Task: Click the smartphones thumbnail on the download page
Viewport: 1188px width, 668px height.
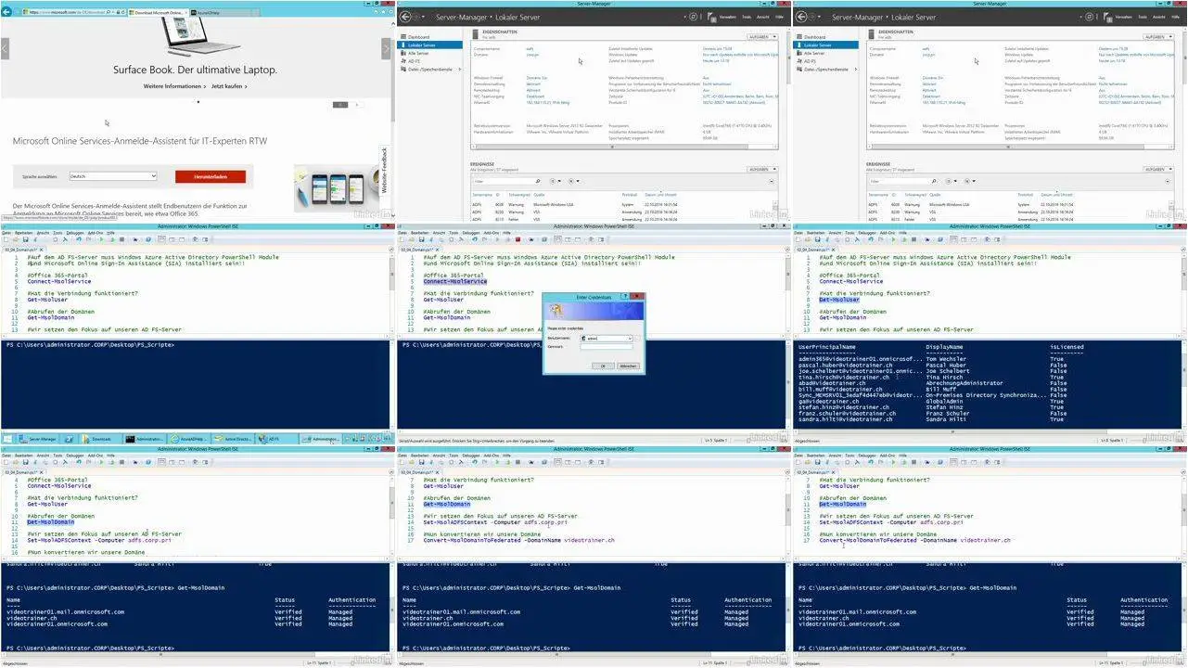Action: [335, 188]
